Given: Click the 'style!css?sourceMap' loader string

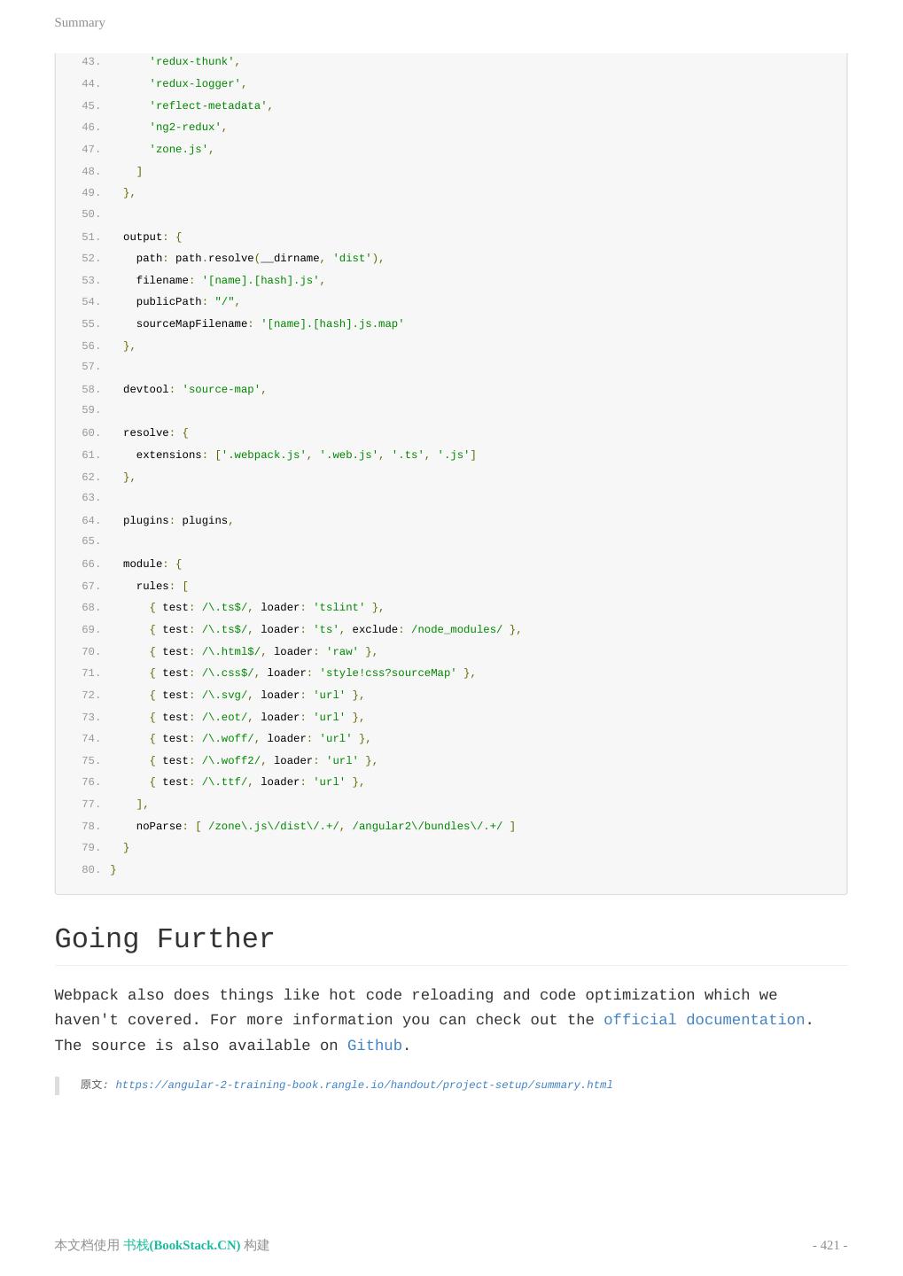Looking at the screenshot, I should [387, 673].
